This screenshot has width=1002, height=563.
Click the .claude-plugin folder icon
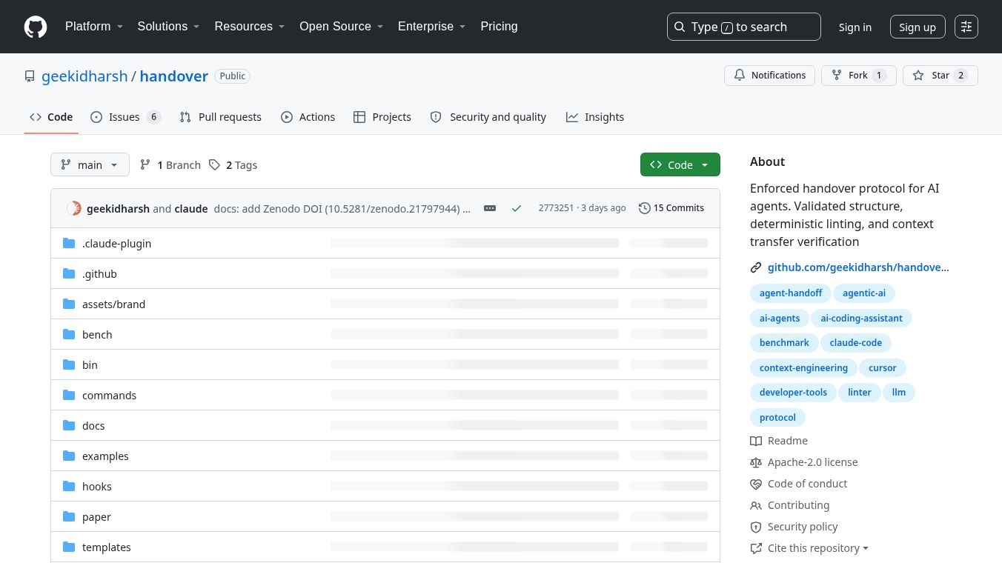pos(70,243)
